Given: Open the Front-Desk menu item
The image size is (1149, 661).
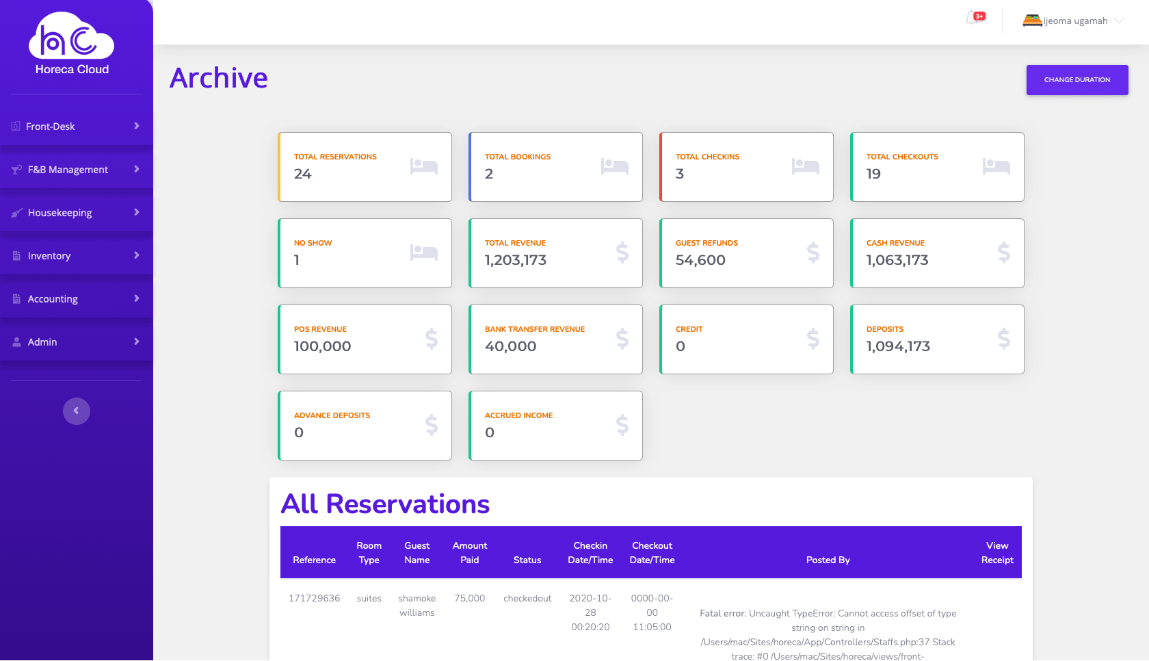Looking at the screenshot, I should [77, 127].
